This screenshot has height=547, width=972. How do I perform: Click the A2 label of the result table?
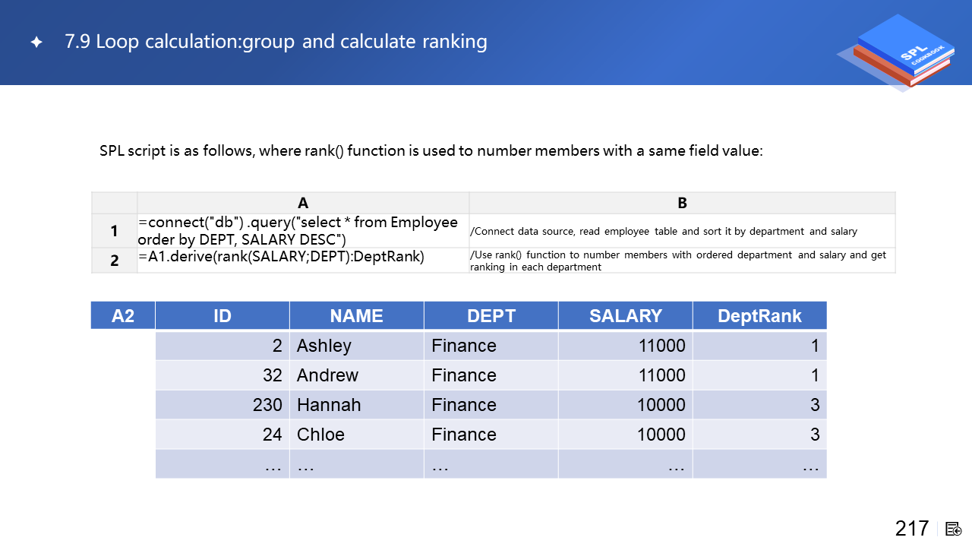pos(123,315)
